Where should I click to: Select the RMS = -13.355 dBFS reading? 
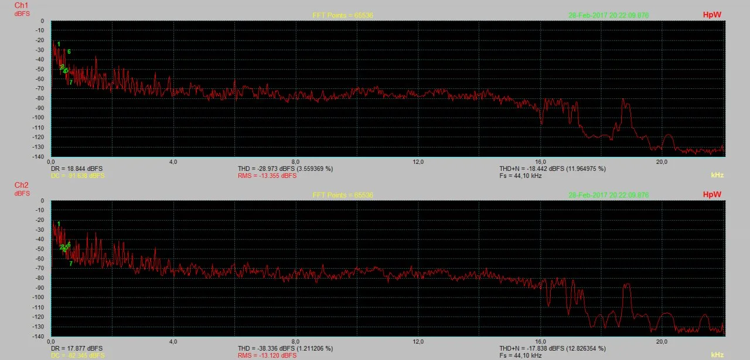(x=267, y=176)
